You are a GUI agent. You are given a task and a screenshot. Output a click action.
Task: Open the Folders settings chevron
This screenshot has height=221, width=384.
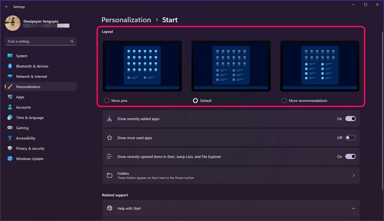tap(353, 176)
